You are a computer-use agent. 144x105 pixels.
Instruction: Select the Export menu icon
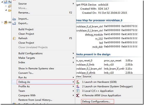click(14, 23)
